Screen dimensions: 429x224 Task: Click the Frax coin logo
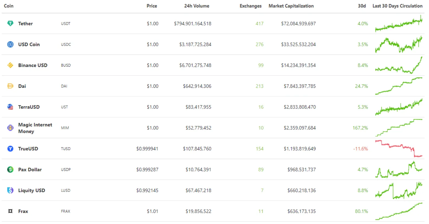point(10,211)
